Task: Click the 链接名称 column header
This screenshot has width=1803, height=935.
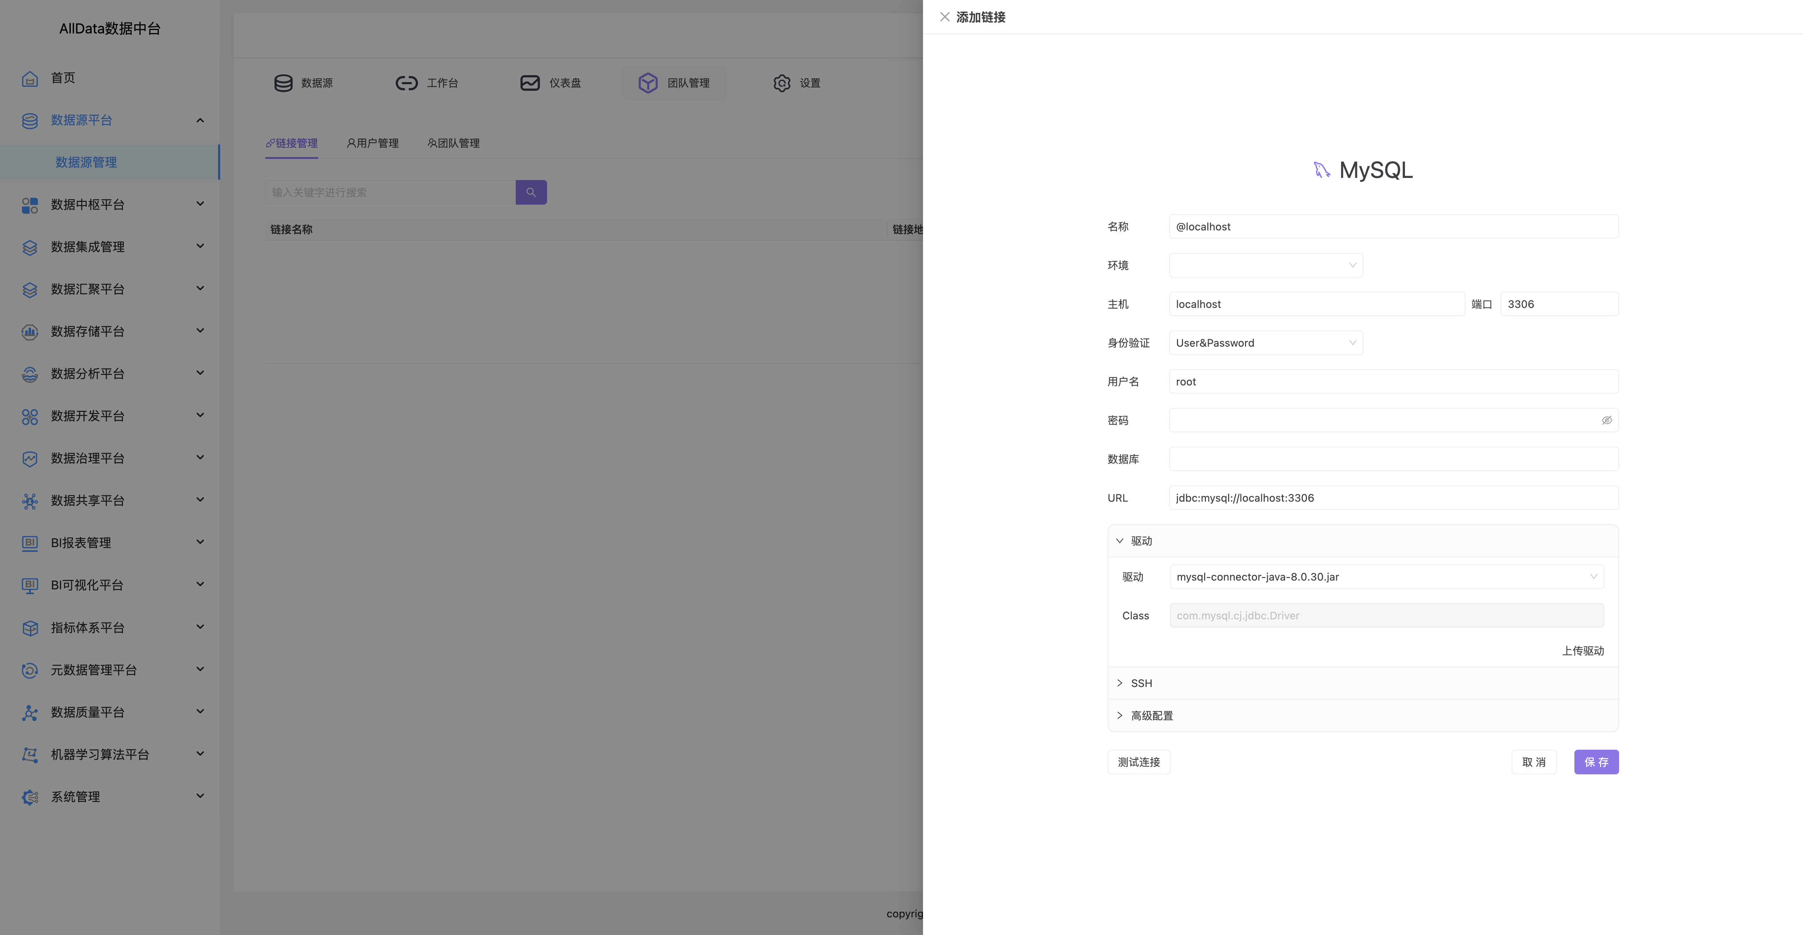Action: click(291, 229)
